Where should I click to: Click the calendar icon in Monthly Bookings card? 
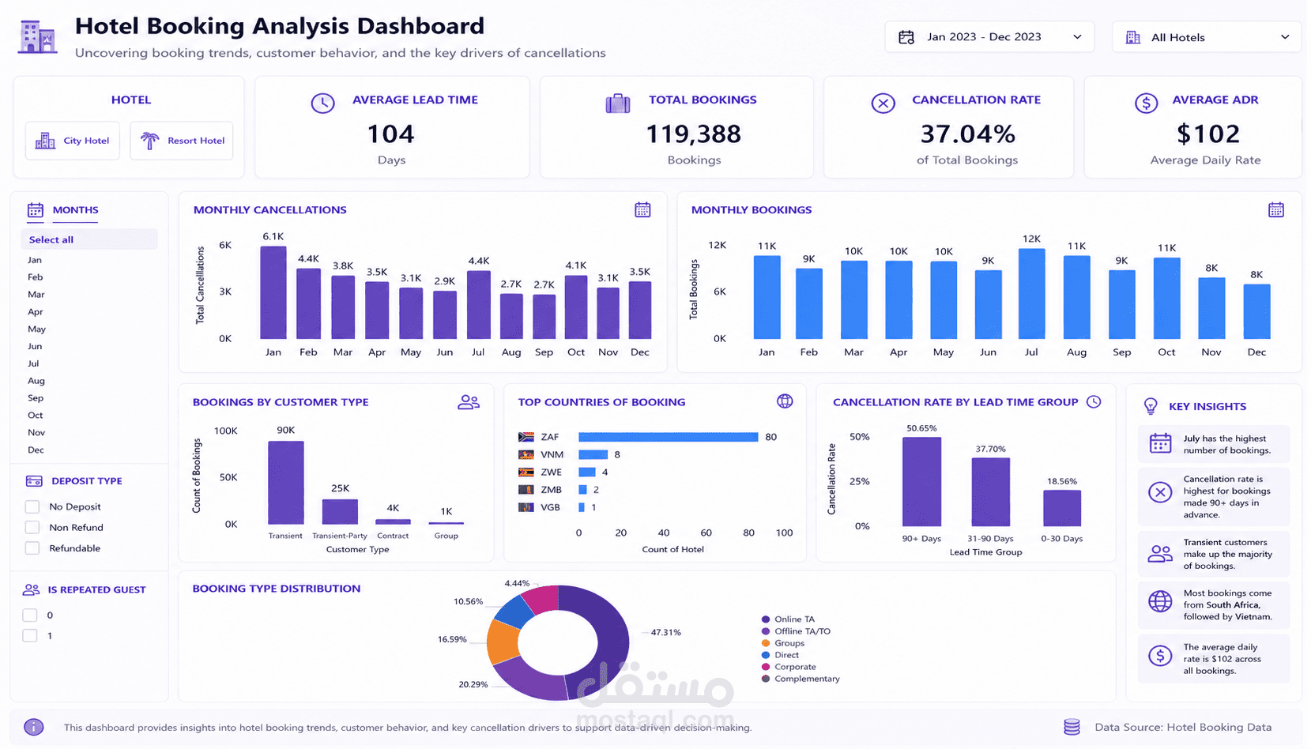[1276, 209]
